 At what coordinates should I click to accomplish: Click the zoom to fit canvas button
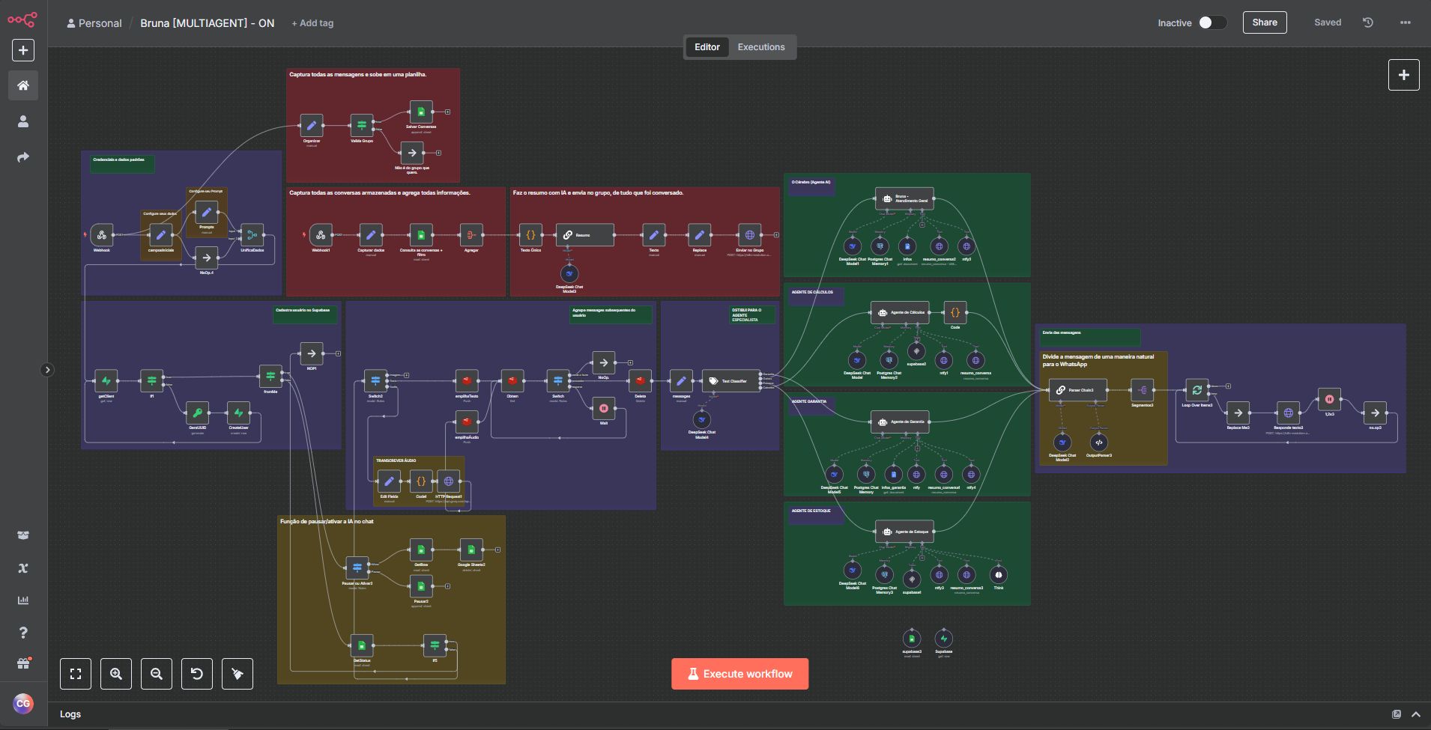tap(76, 674)
